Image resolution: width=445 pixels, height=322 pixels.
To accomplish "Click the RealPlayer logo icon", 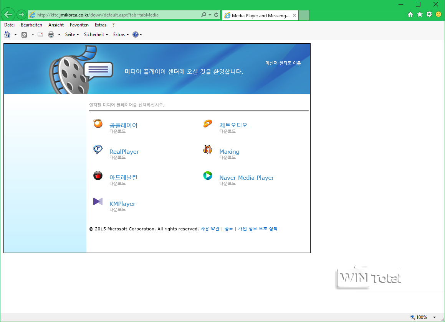I will [98, 149].
